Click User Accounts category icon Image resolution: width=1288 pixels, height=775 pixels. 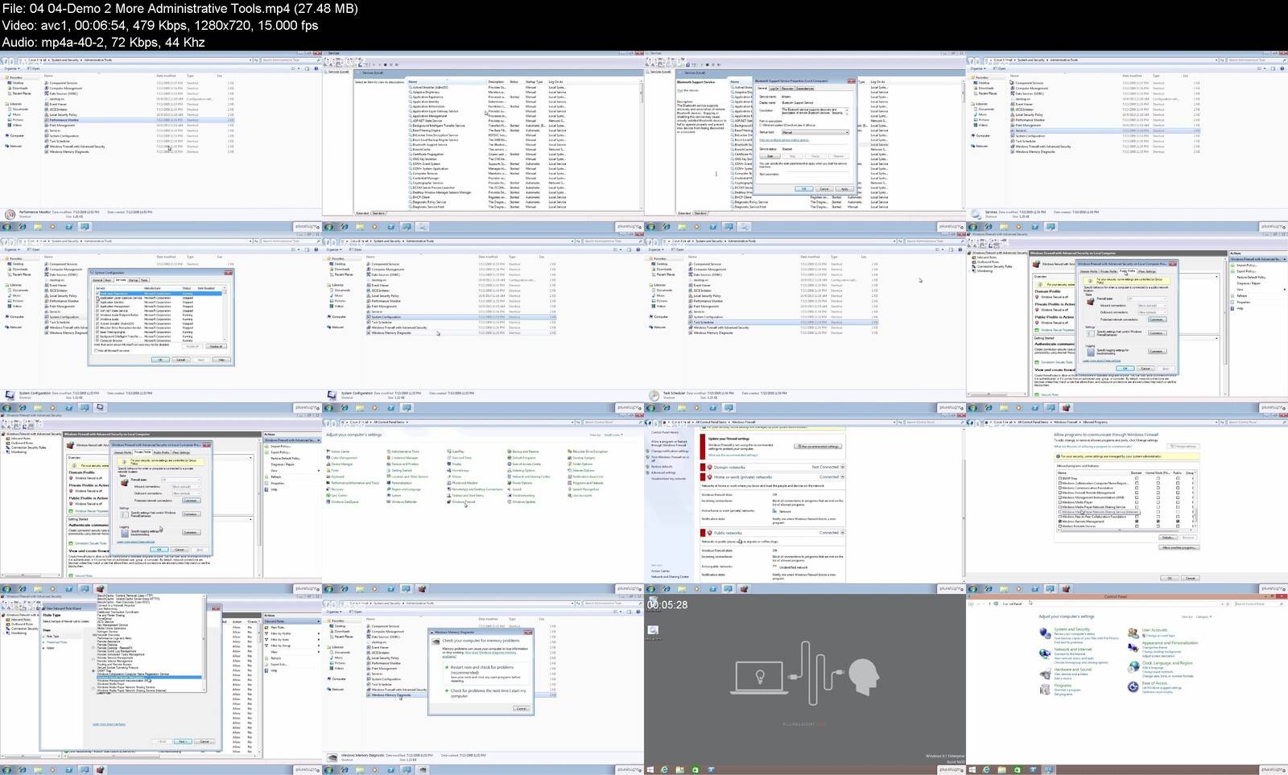[1133, 633]
